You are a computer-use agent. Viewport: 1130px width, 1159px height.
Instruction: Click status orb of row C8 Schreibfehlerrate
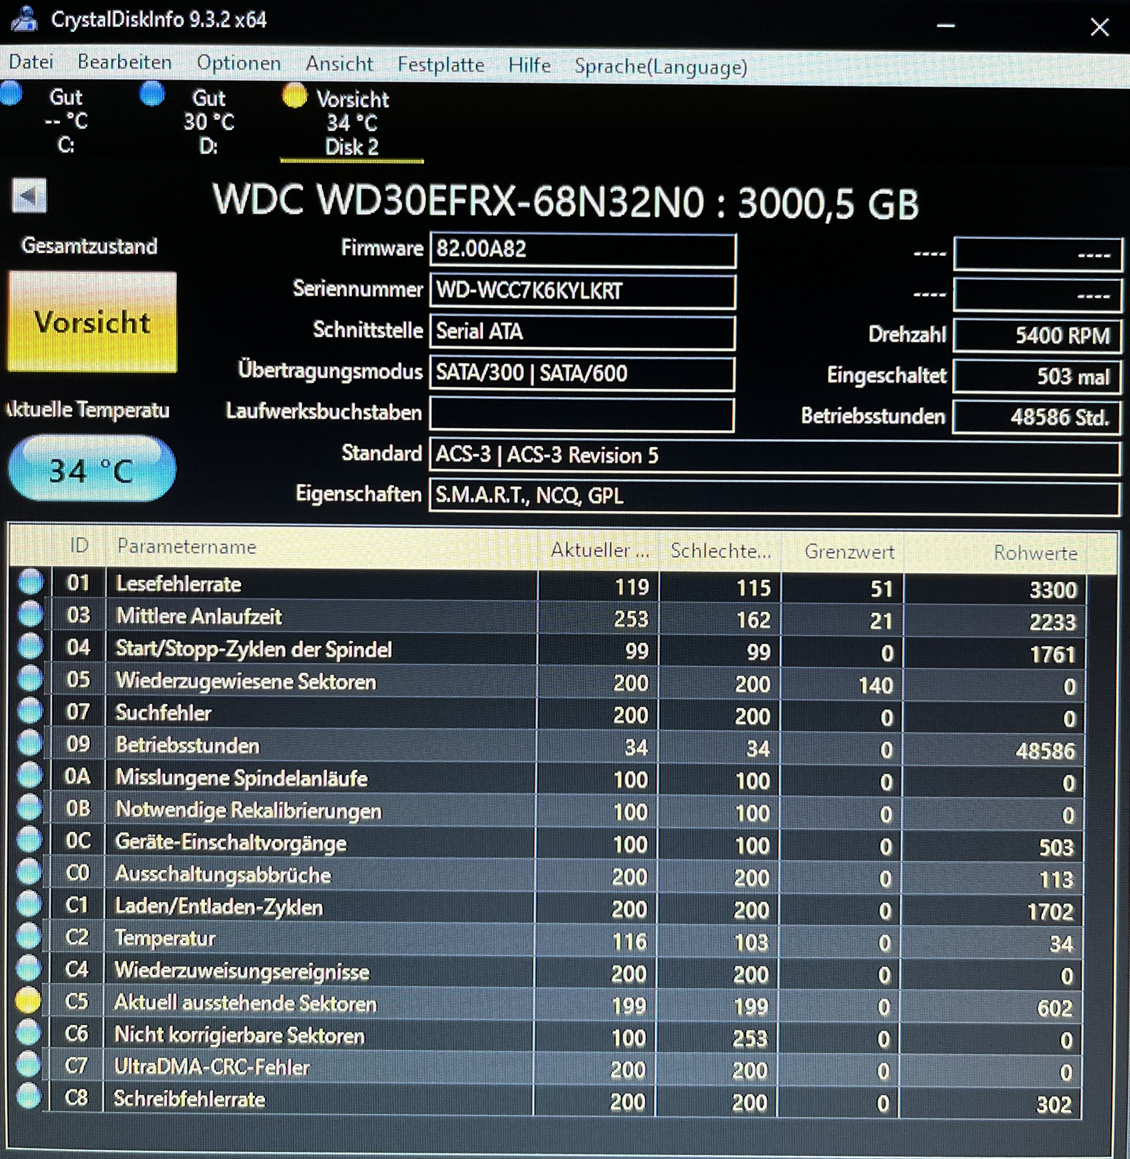click(28, 1096)
